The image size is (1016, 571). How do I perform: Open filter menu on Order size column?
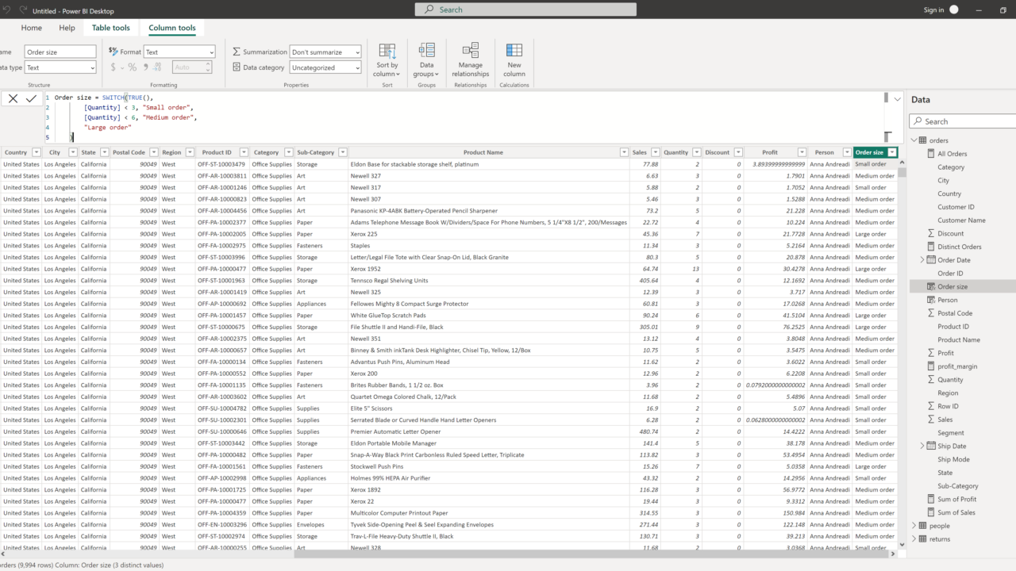(x=892, y=152)
